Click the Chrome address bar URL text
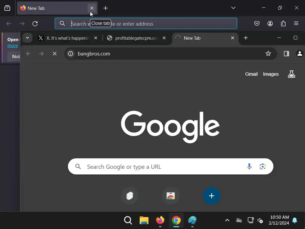Image resolution: width=305 pixels, height=229 pixels. (94, 54)
